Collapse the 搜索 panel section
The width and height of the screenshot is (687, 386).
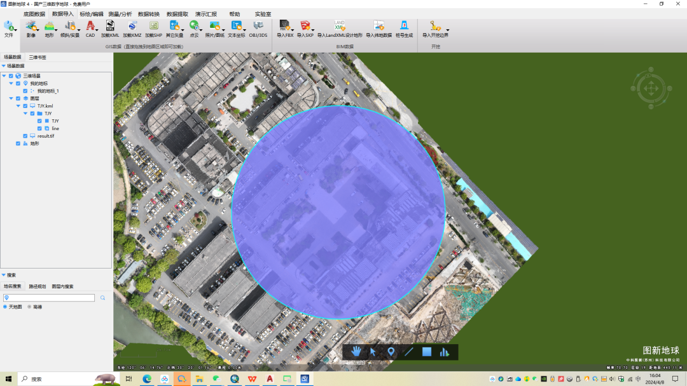(4, 275)
